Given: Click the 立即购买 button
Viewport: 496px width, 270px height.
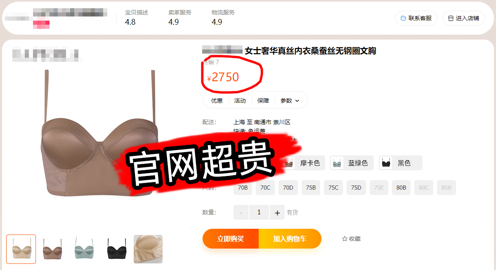Looking at the screenshot, I should pyautogui.click(x=231, y=239).
